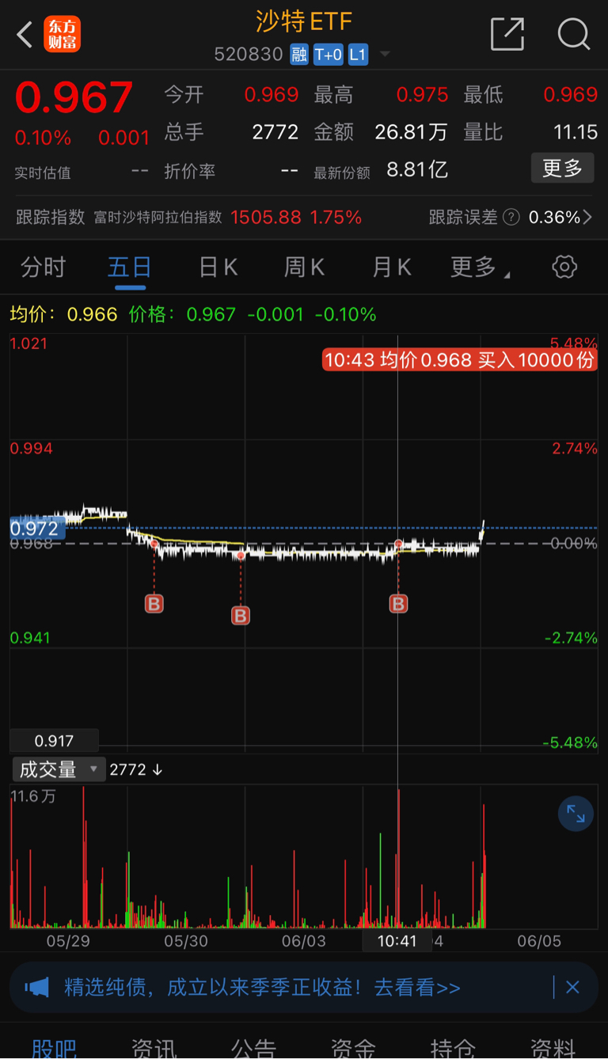Viewport: 608px width, 1059px height.
Task: Tap the fund code 520830
Action: tap(249, 55)
